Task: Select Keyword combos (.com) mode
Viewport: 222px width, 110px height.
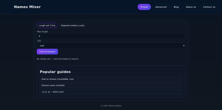Action: pos(72,25)
